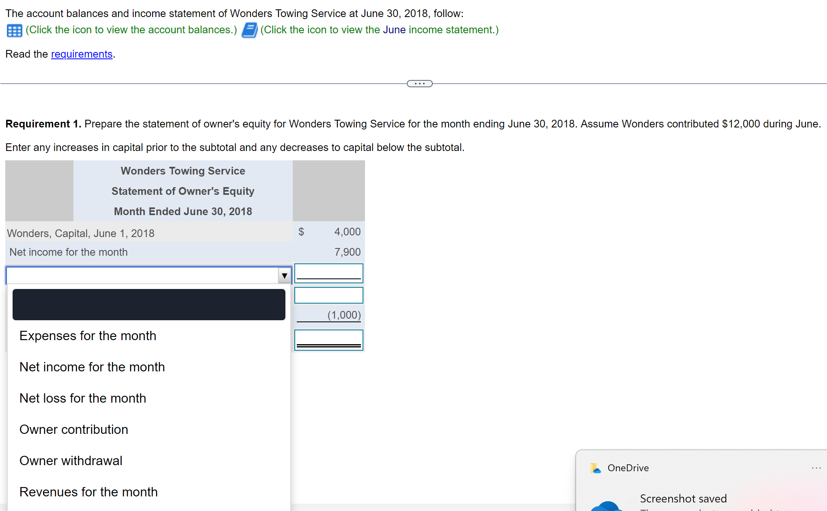Open the requirements link
Screen dimensions: 827x511
[82, 54]
